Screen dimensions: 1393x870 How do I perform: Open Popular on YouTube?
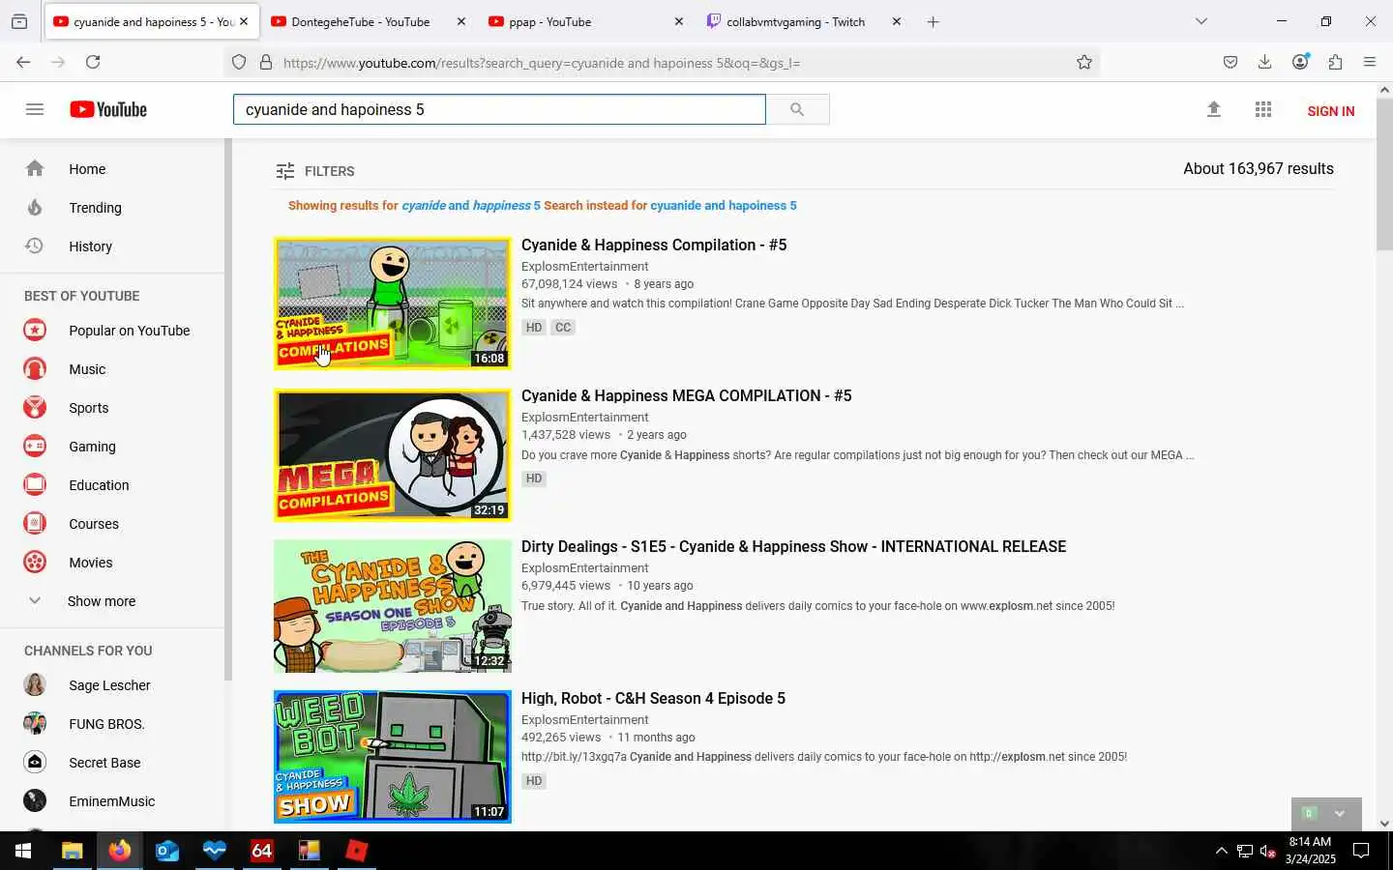click(129, 331)
